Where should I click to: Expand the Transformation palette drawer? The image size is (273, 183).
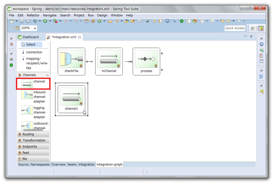click(33, 140)
